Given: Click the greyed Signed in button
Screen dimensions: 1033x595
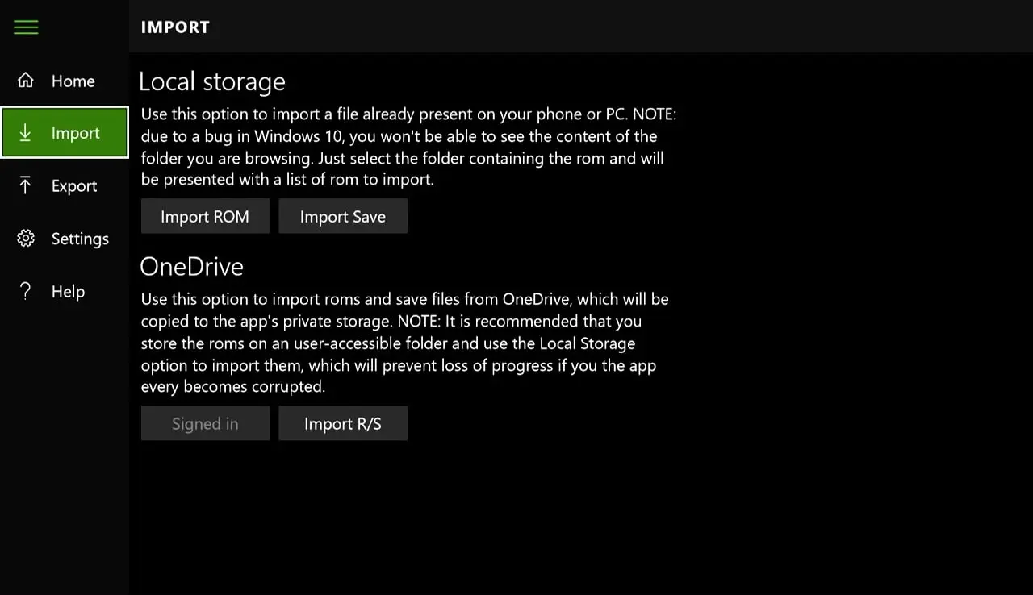Looking at the screenshot, I should [x=205, y=423].
